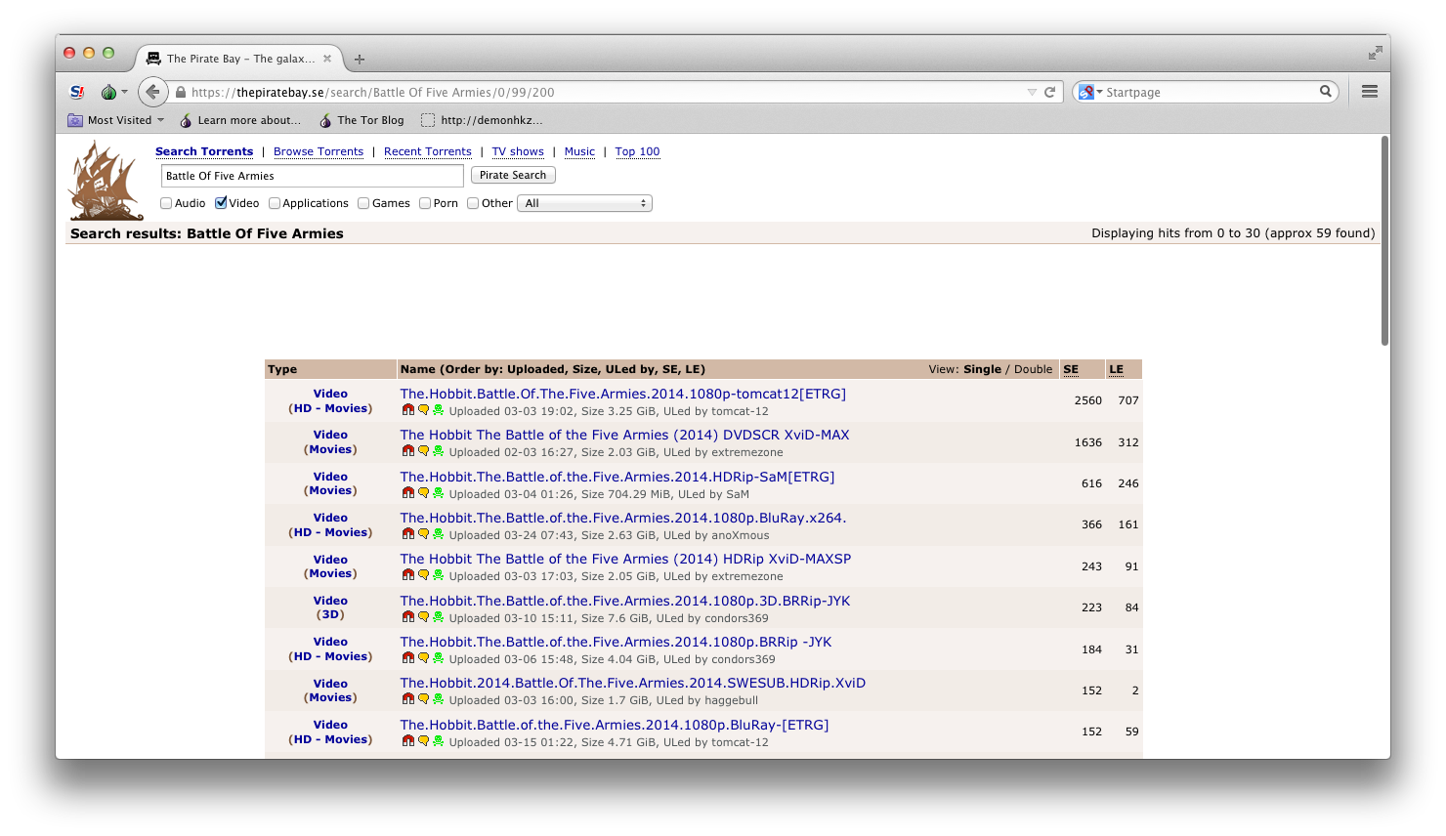Click the padlock icon in the address bar
This screenshot has height=836, width=1446.
click(x=181, y=92)
